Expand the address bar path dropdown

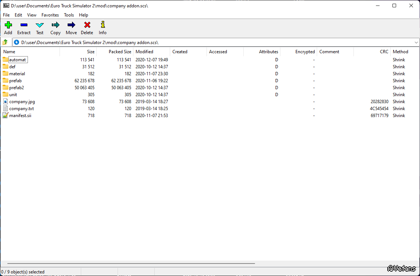pos(416,43)
